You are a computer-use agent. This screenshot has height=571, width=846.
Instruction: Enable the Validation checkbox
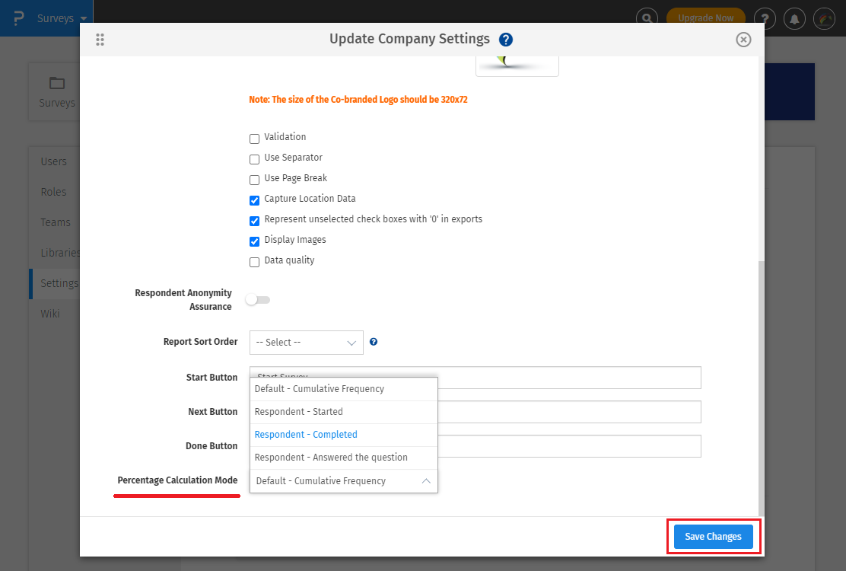pyautogui.click(x=255, y=139)
